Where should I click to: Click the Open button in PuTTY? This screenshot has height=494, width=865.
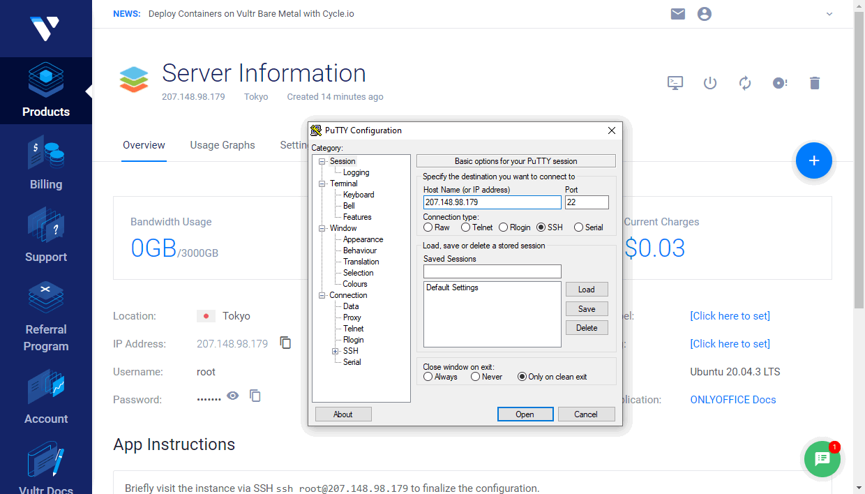(x=525, y=414)
